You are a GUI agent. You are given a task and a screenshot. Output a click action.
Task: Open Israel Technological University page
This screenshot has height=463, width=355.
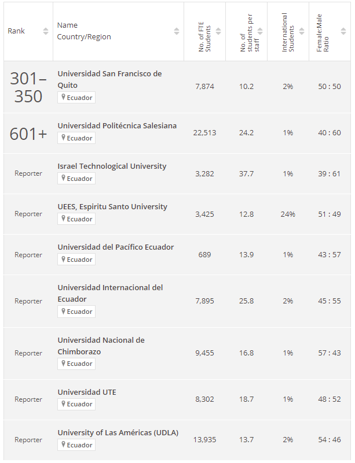pyautogui.click(x=112, y=166)
